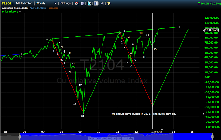
Task: Click the Cumulative Volume Index title text
Action: point(15,8)
